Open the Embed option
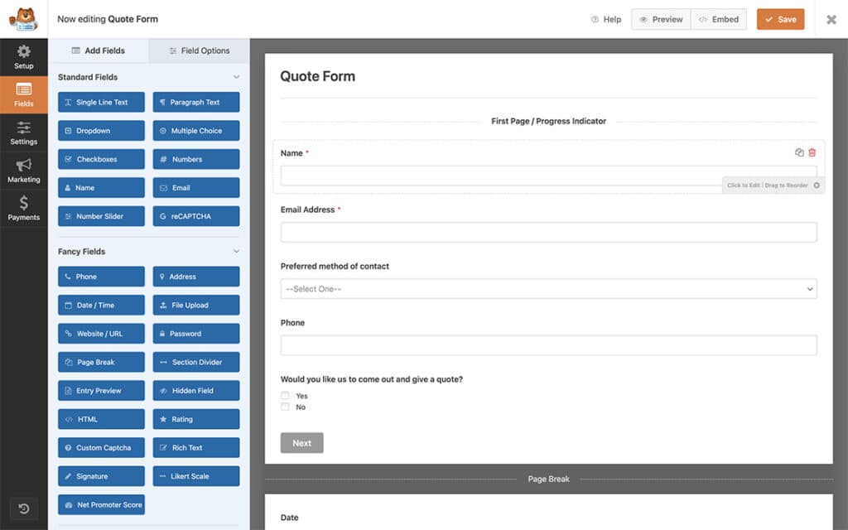Image resolution: width=848 pixels, height=530 pixels. click(719, 20)
